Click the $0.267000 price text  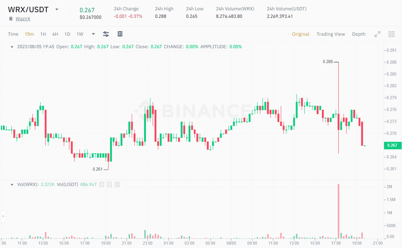[x=90, y=17]
